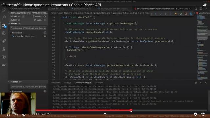Screen dimensions: 210x118
Task: Trigger Flutter hot reload lightning bolt
Action: (x=176, y=14)
